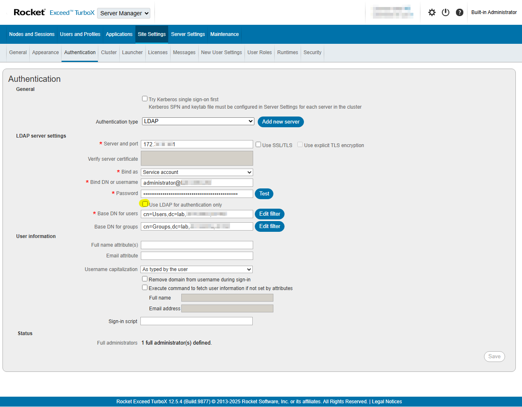Enable Remove domain from username during sign-in
522x407 pixels.
(145, 279)
